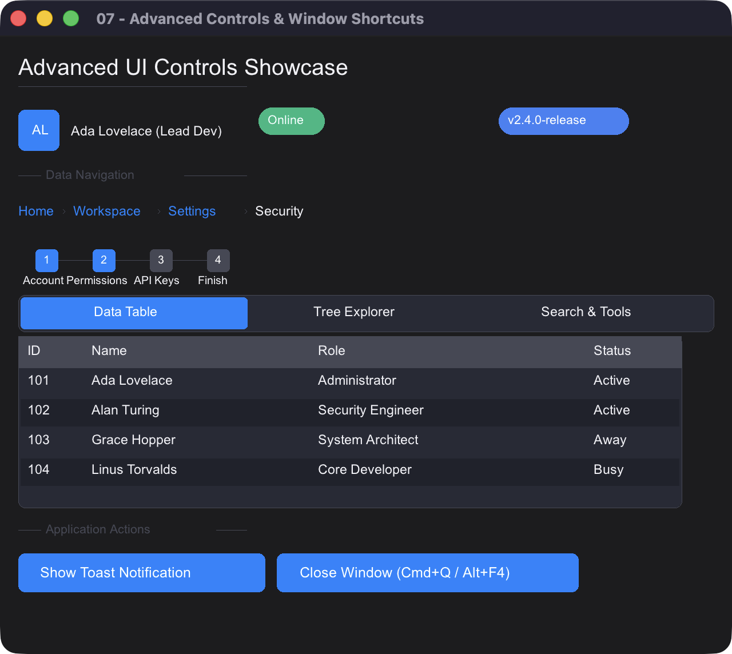
Task: Click ID cell 102
Action: click(39, 410)
